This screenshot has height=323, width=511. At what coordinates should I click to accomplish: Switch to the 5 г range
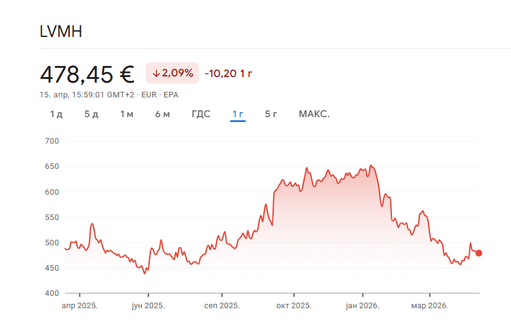pos(271,114)
